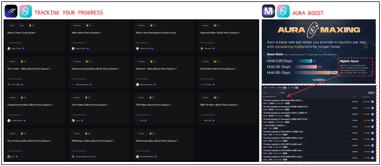Click the Elyx project avatar icon
Viewport: 381px width, 166px height.
9,156
